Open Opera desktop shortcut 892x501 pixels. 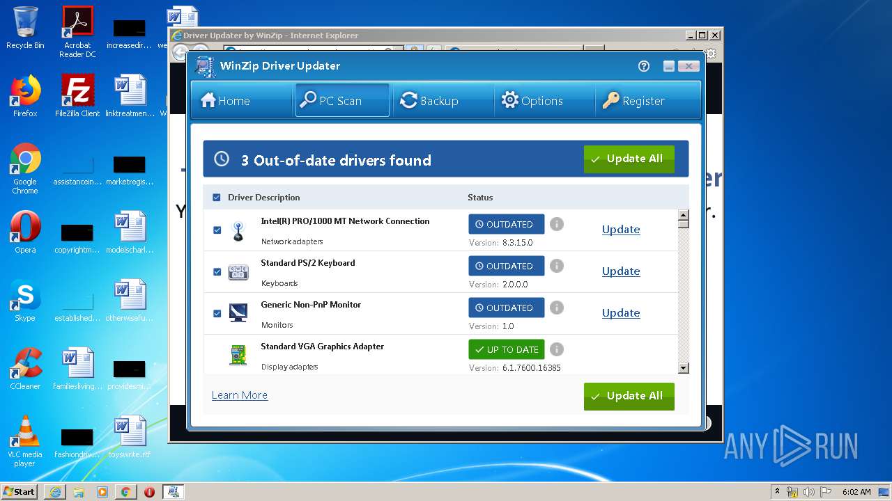click(x=25, y=232)
